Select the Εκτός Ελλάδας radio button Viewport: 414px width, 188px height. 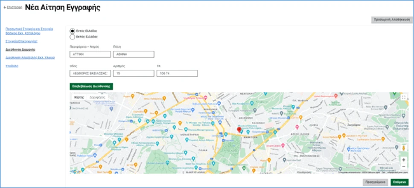pyautogui.click(x=72, y=37)
